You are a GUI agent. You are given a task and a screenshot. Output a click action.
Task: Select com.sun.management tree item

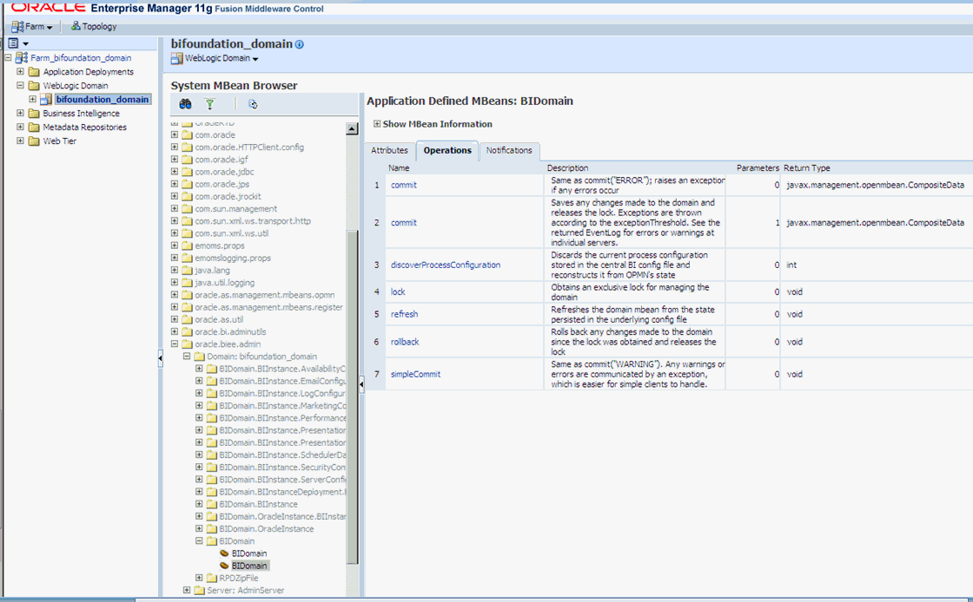click(235, 209)
